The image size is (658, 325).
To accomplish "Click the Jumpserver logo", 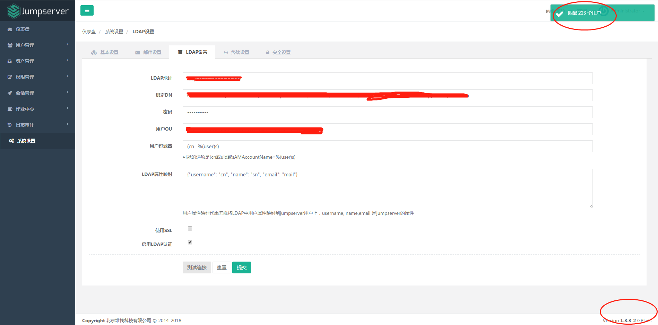I will tap(37, 10).
